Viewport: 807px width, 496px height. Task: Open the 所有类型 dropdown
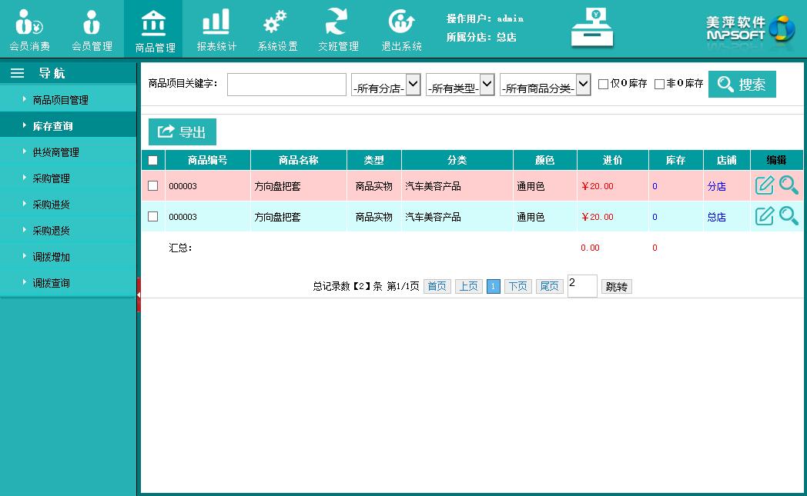click(x=460, y=85)
